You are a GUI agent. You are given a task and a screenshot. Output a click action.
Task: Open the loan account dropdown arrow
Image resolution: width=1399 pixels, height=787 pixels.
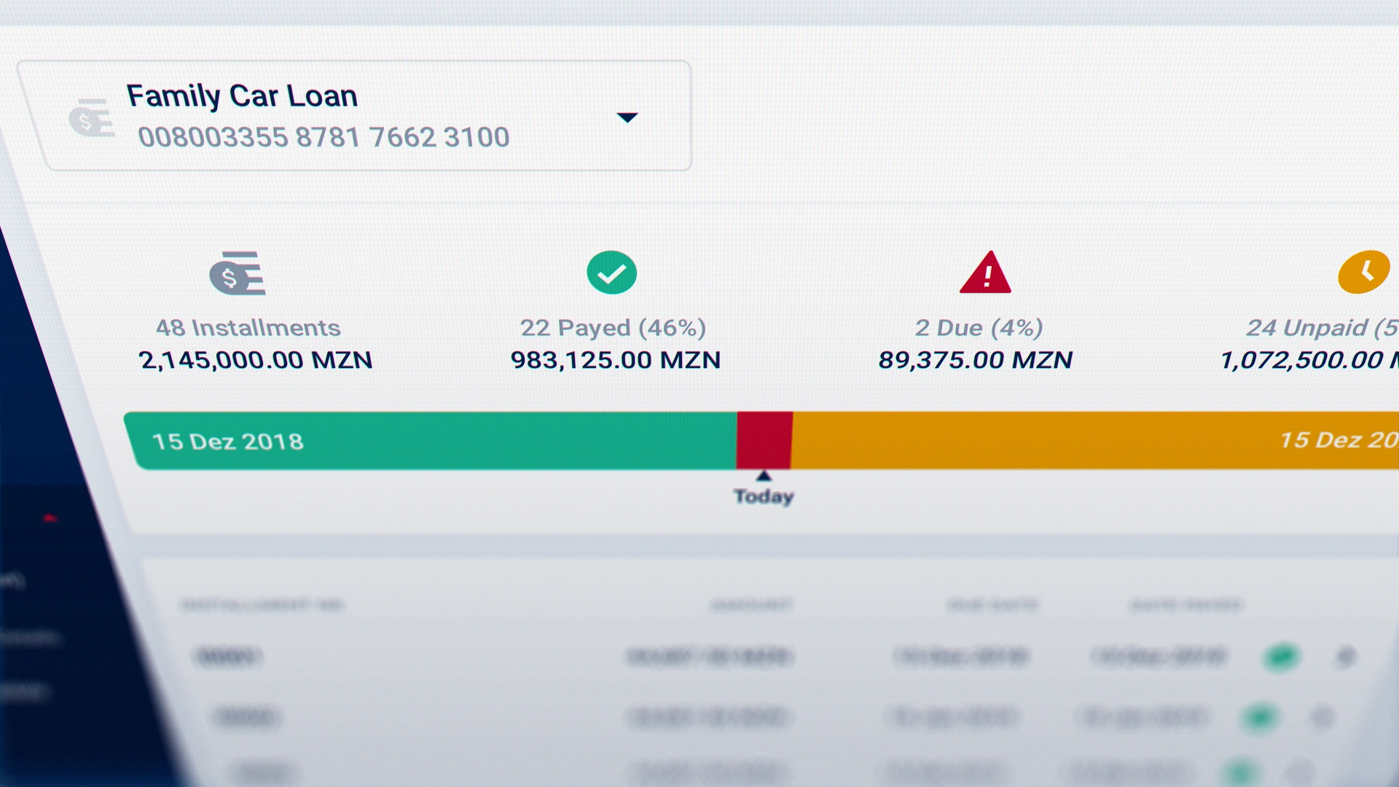pyautogui.click(x=627, y=117)
